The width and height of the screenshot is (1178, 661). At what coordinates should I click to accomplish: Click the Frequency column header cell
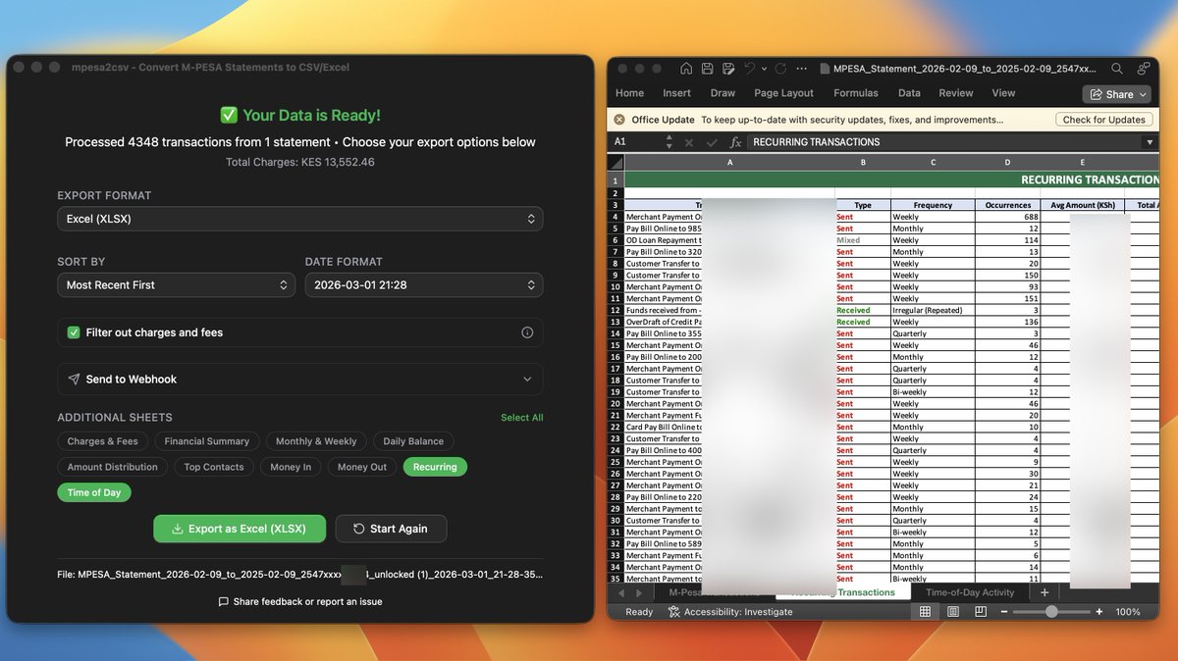pos(933,205)
